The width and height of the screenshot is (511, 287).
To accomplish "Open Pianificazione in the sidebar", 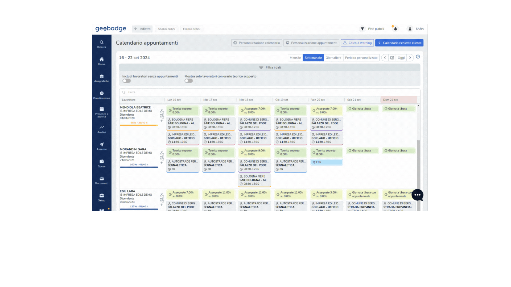I will (x=102, y=95).
